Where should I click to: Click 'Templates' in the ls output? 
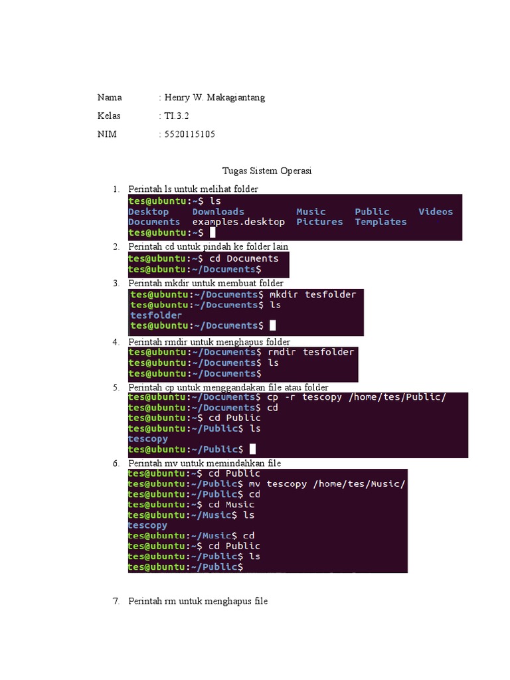381,222
